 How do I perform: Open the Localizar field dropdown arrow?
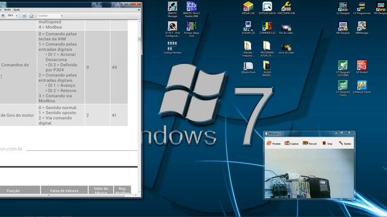click(62, 16)
